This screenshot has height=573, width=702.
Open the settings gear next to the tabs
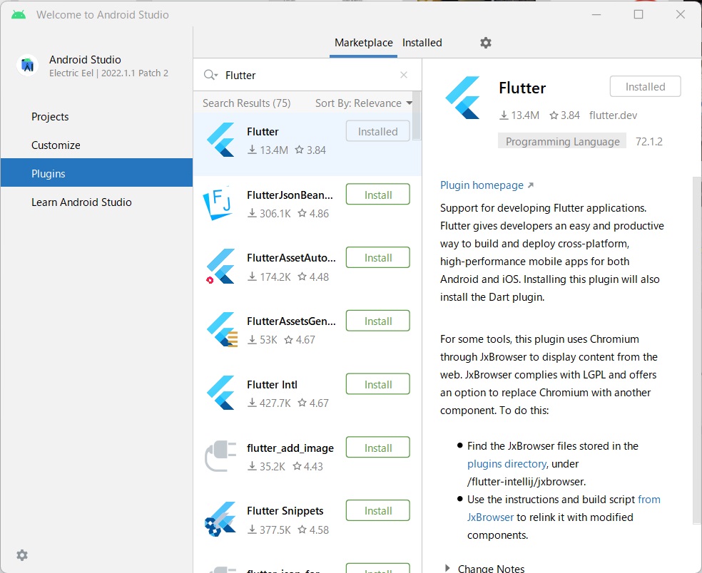[x=486, y=43]
